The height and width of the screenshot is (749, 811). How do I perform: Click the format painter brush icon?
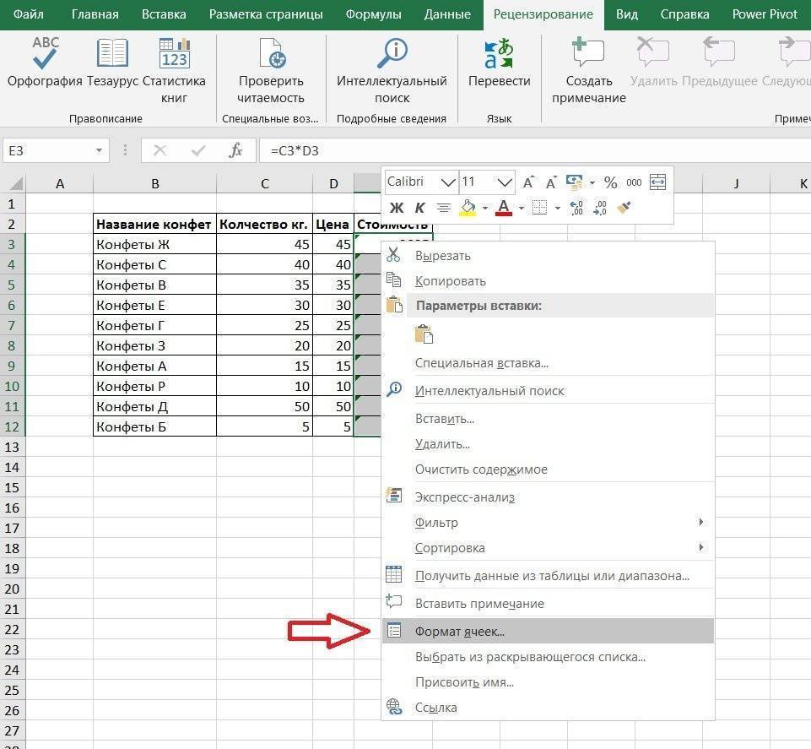point(624,208)
